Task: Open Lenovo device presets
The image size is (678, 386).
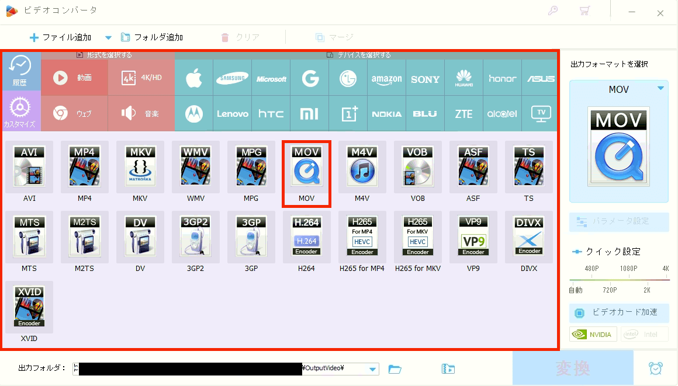Action: pos(232,114)
